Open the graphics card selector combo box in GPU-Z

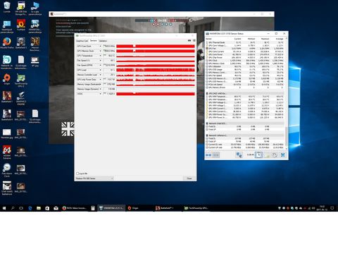click(x=94, y=179)
